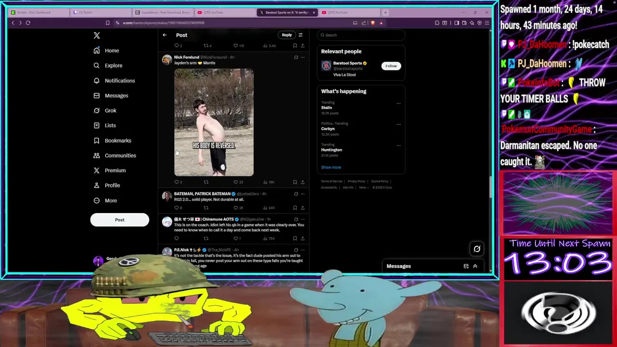Bookmark the post with 115 likes
617x347 pixels.
(x=295, y=46)
